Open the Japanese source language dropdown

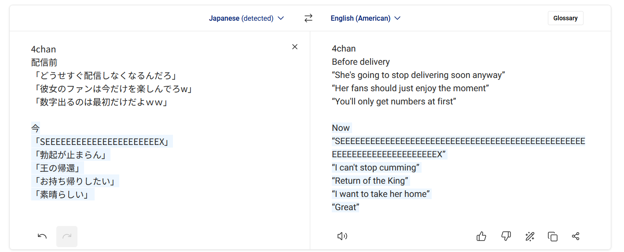point(246,18)
